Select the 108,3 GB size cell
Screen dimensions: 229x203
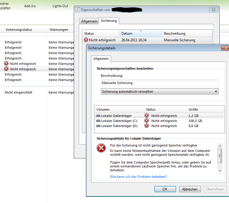click(195, 121)
